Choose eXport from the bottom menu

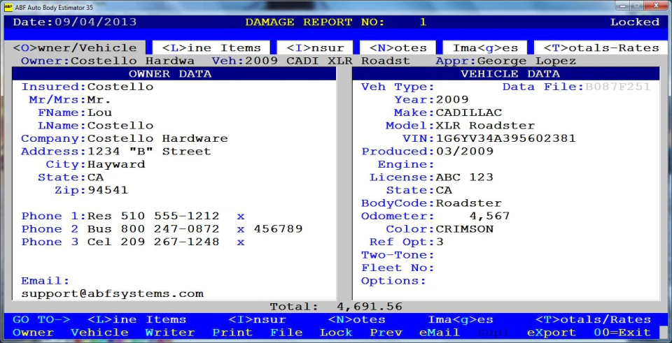coord(551,333)
